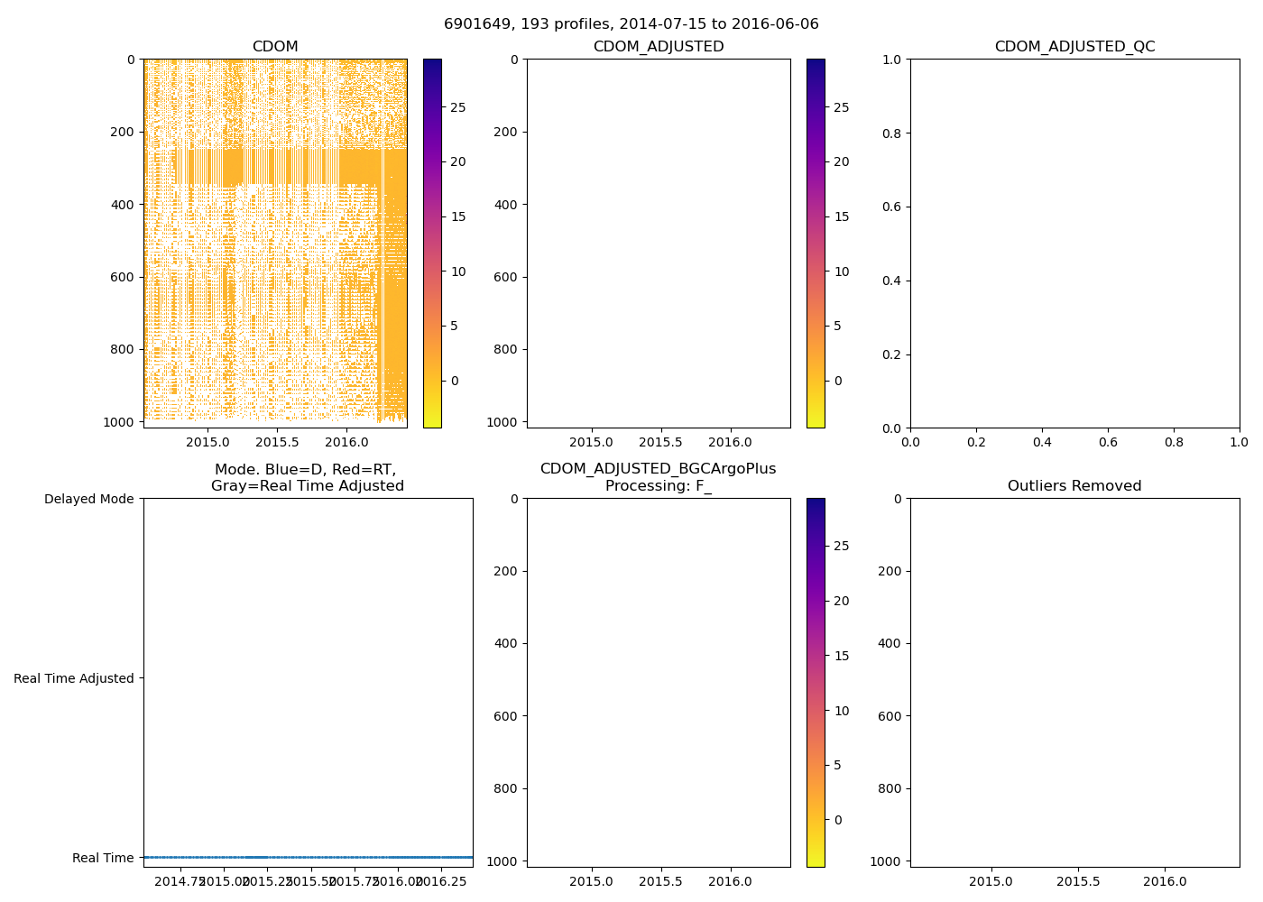Click the empty CDOM_ADJUSTED plot area
Image resolution: width=1263 pixels, height=902 pixels.
point(659,244)
